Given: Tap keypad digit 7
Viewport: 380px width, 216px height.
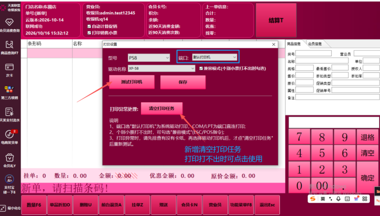Looking at the screenshot, I should click(x=299, y=137).
